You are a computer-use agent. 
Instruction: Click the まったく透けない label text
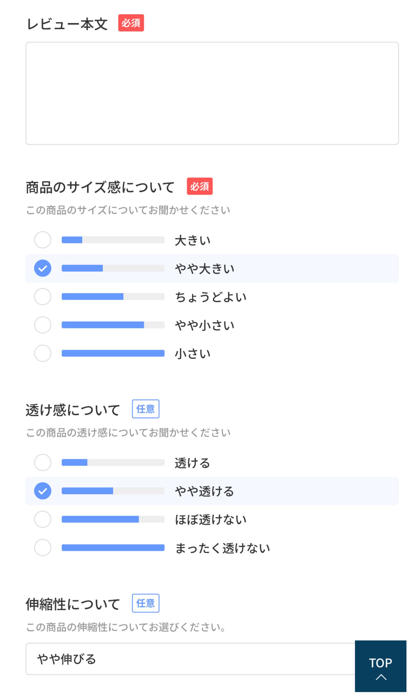[x=223, y=548]
